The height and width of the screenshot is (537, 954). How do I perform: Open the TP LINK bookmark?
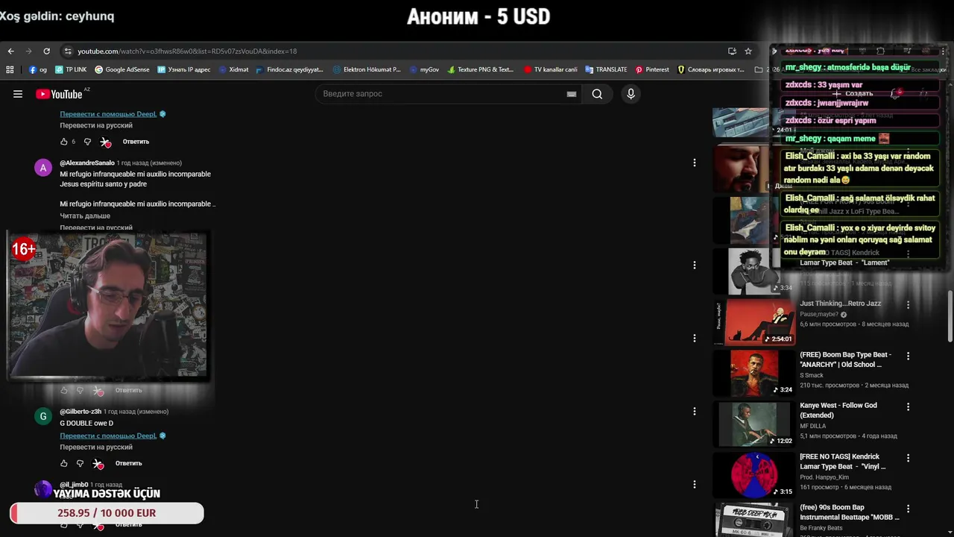[x=71, y=69]
